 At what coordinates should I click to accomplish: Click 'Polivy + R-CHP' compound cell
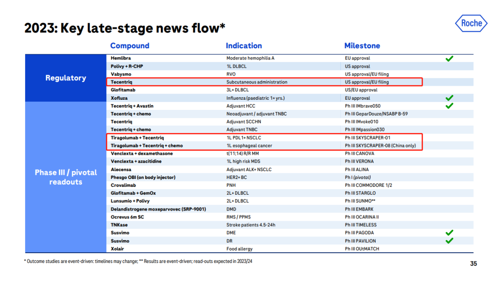coord(127,66)
